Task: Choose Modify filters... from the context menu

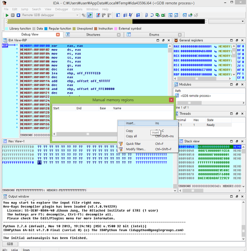Action: tap(147, 149)
